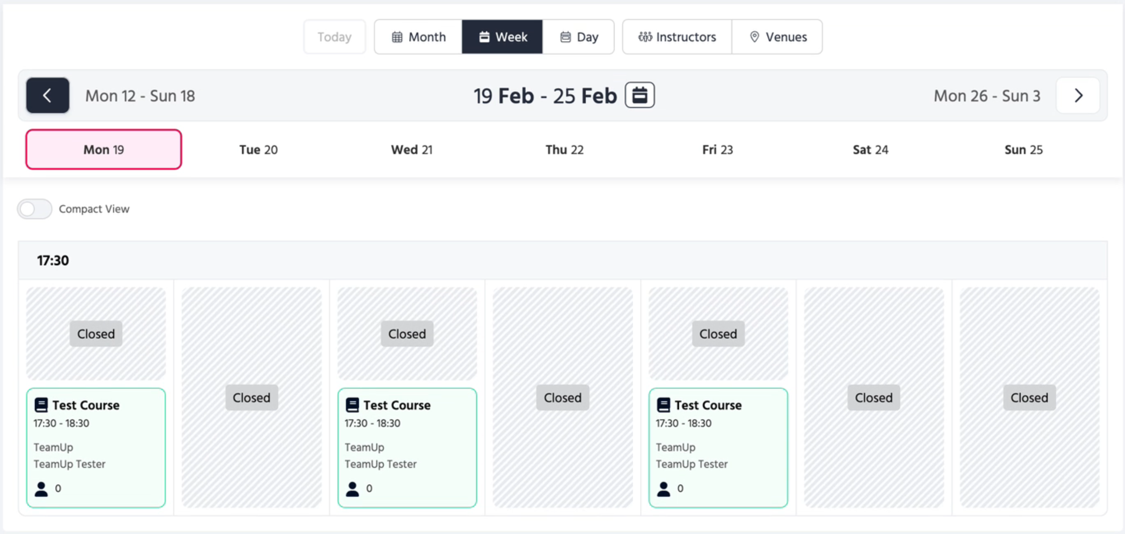Open the Instructors filter
This screenshot has width=1125, height=534.
(x=677, y=37)
